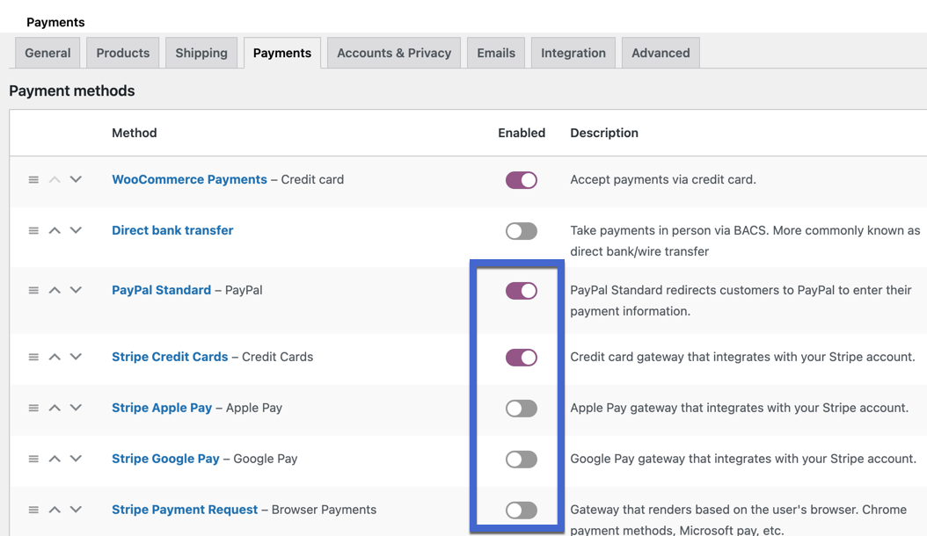Image resolution: width=927 pixels, height=536 pixels.
Task: Click Apple Pay gateway description text
Action: (x=740, y=408)
